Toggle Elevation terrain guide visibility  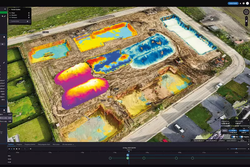[x=10, y=15]
